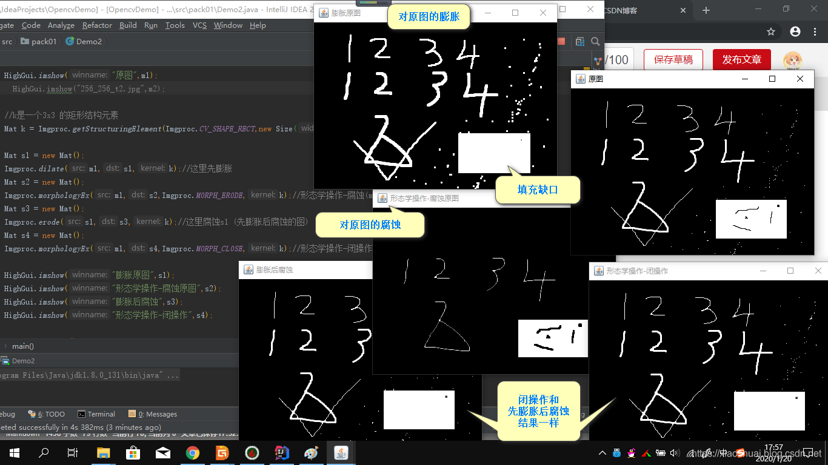828x465 pixels.
Task: Select Demo2 class in the breadcrumb
Action: (84, 41)
